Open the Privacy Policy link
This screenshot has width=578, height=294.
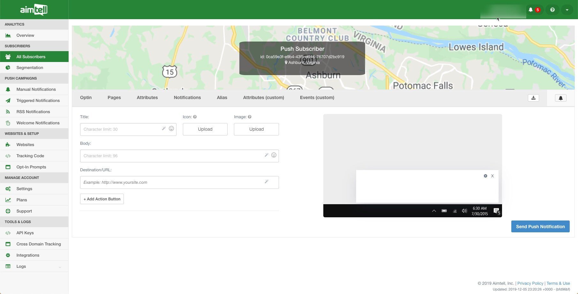coord(530,283)
